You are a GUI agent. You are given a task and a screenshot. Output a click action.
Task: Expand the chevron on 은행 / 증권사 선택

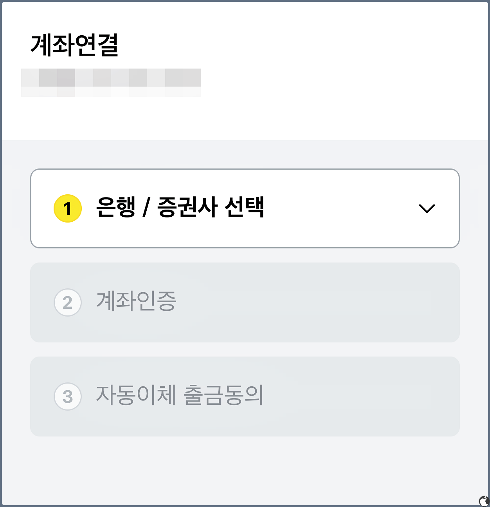pos(427,208)
